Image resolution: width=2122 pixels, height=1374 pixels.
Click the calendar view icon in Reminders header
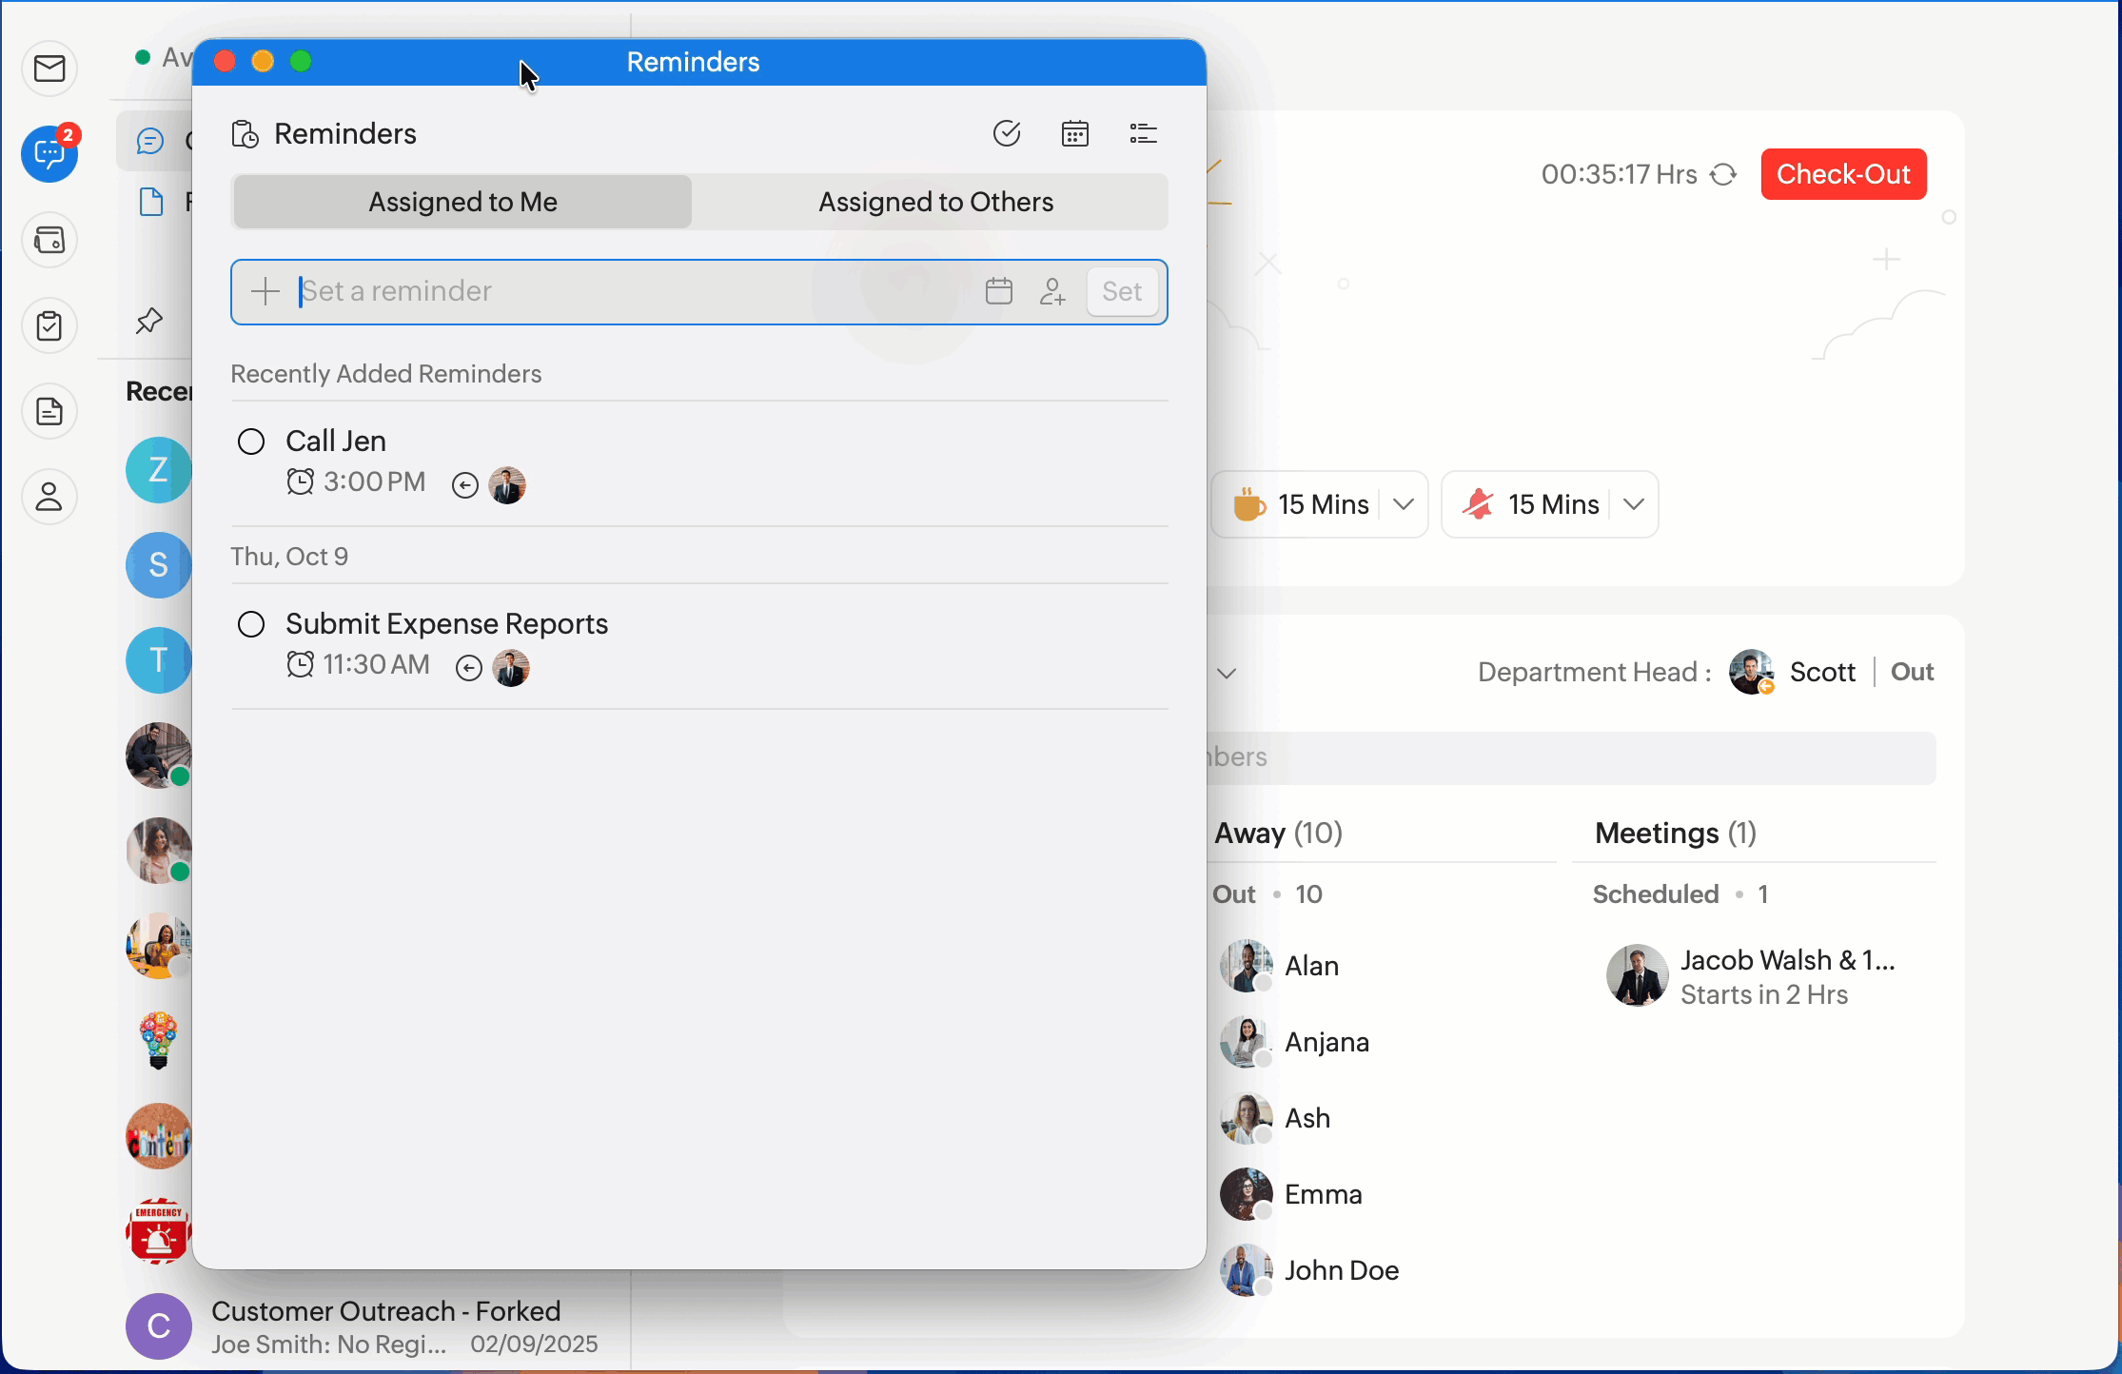point(1075,134)
